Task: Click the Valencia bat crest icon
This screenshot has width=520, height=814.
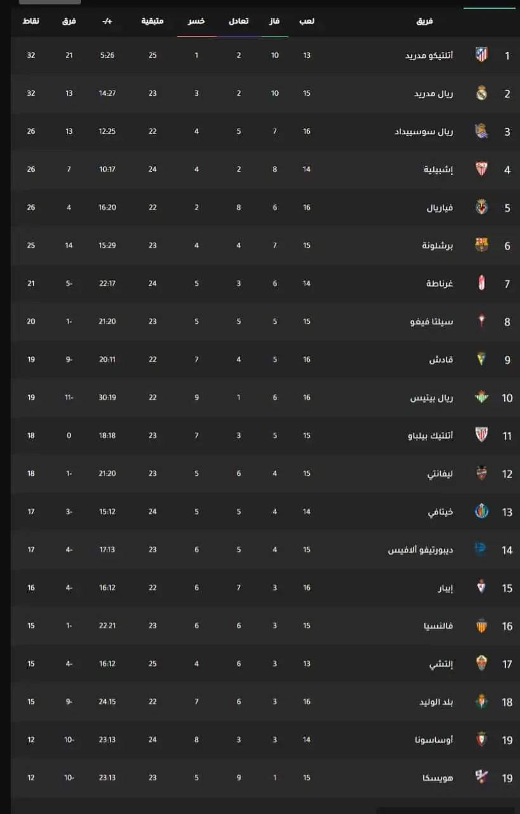Action: pos(482,625)
